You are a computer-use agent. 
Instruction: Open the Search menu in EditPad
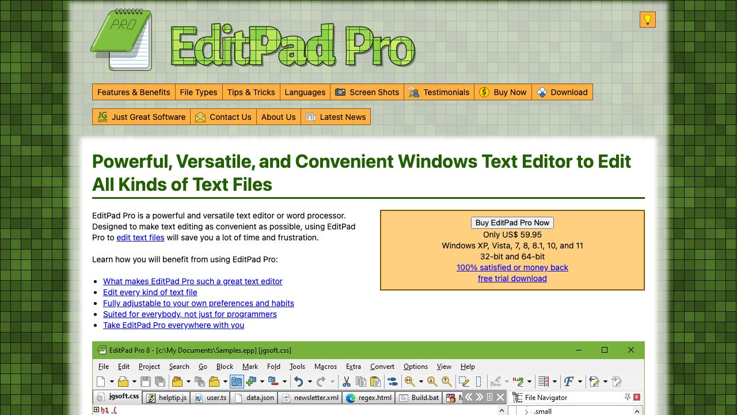(x=179, y=367)
